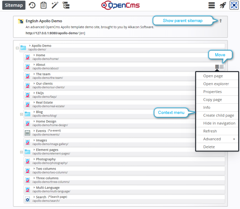
Task: Click the OpenCms logo
Action: [x=120, y=5]
